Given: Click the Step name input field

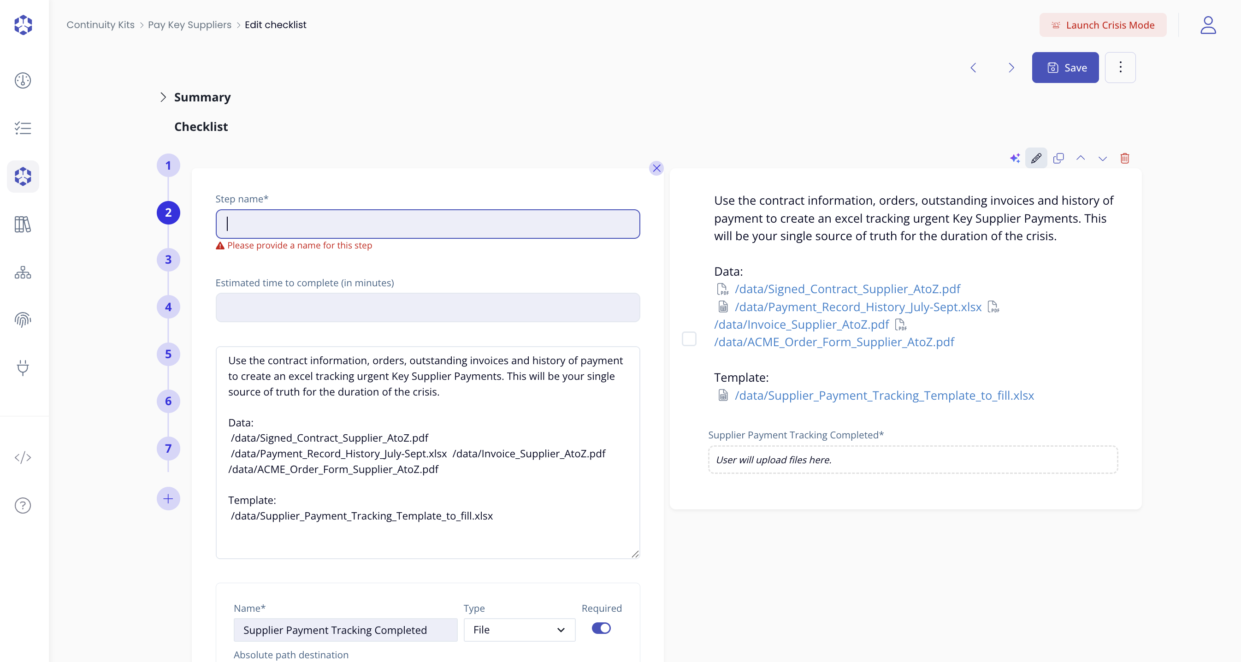Looking at the screenshot, I should click(x=427, y=224).
